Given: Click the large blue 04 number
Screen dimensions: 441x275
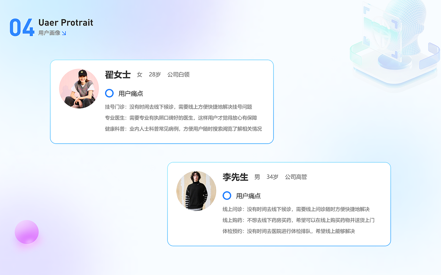Looking at the screenshot, I should coord(22,27).
